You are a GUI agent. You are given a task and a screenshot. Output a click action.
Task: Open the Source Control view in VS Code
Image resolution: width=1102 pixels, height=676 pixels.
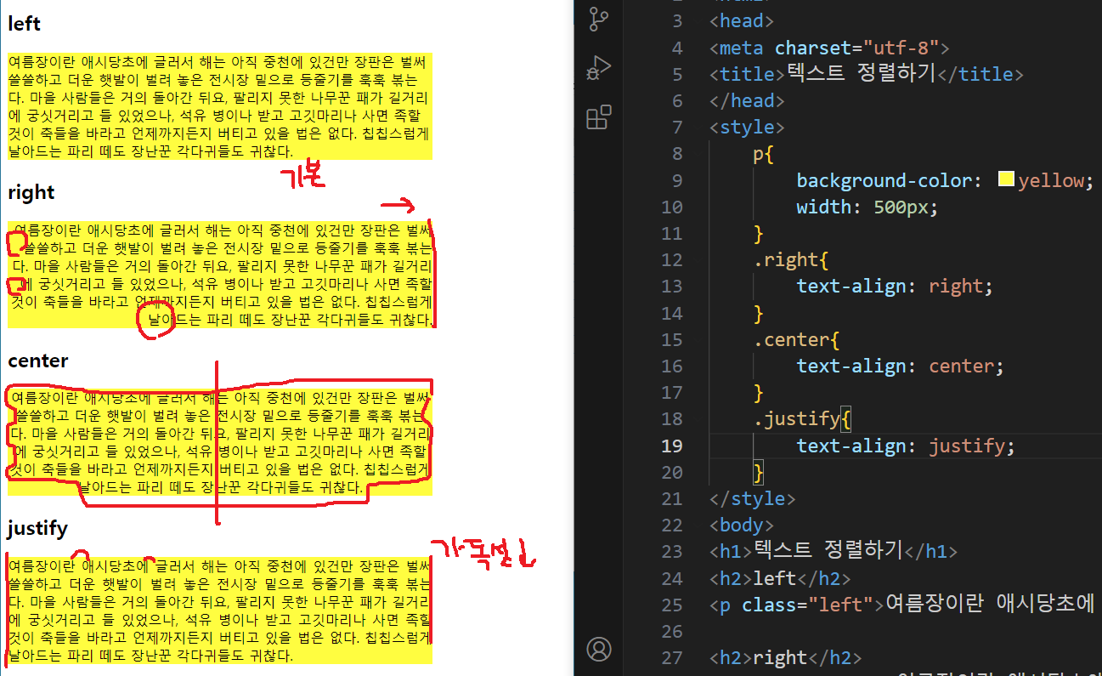[599, 20]
